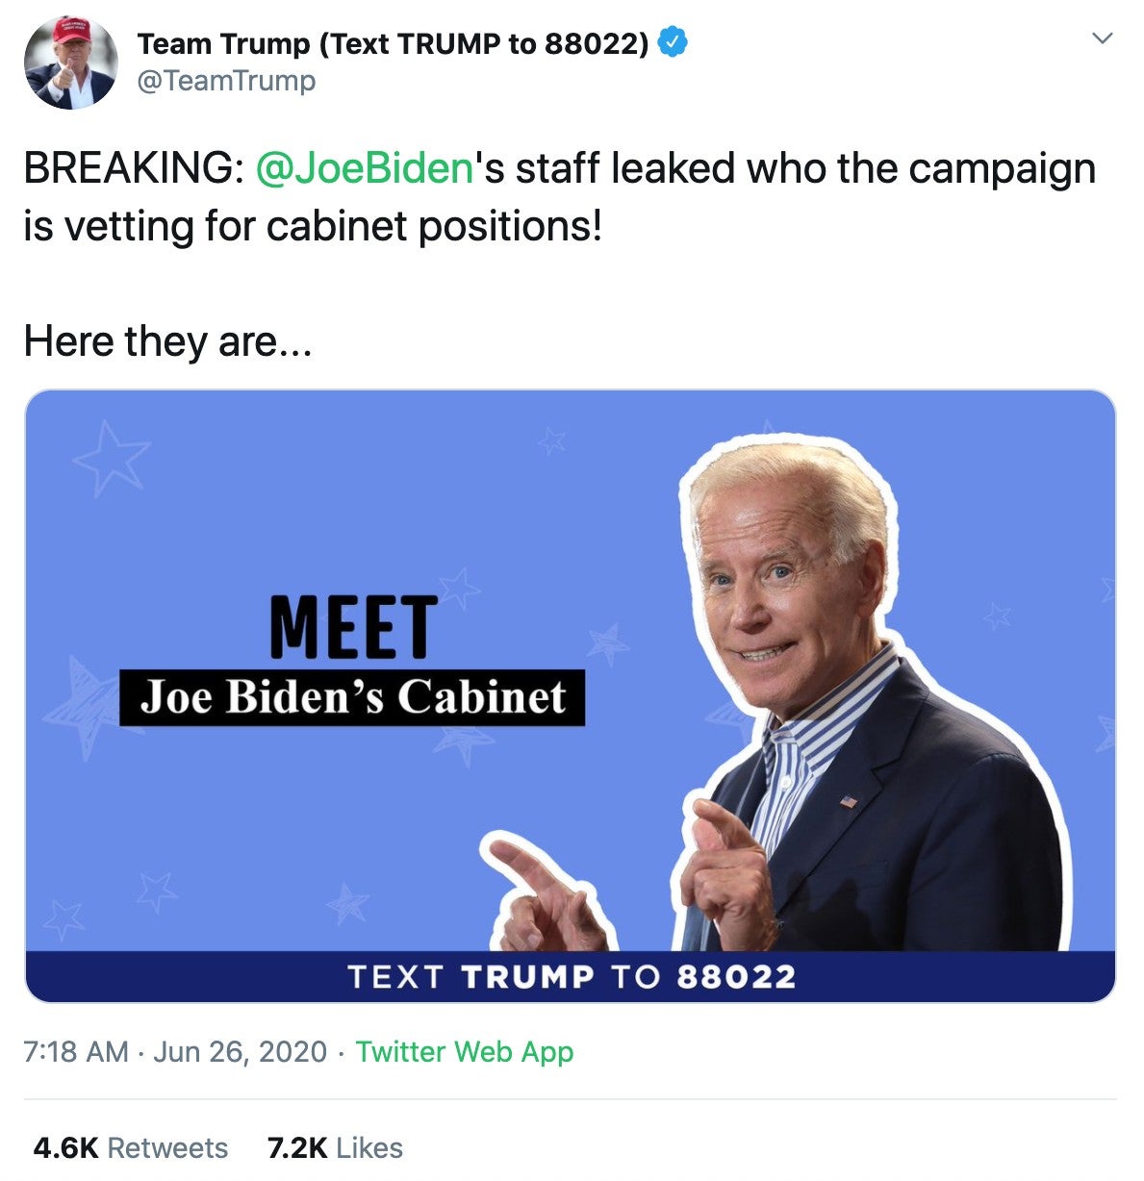Click the flag lapel pin on the jacket

click(x=847, y=800)
